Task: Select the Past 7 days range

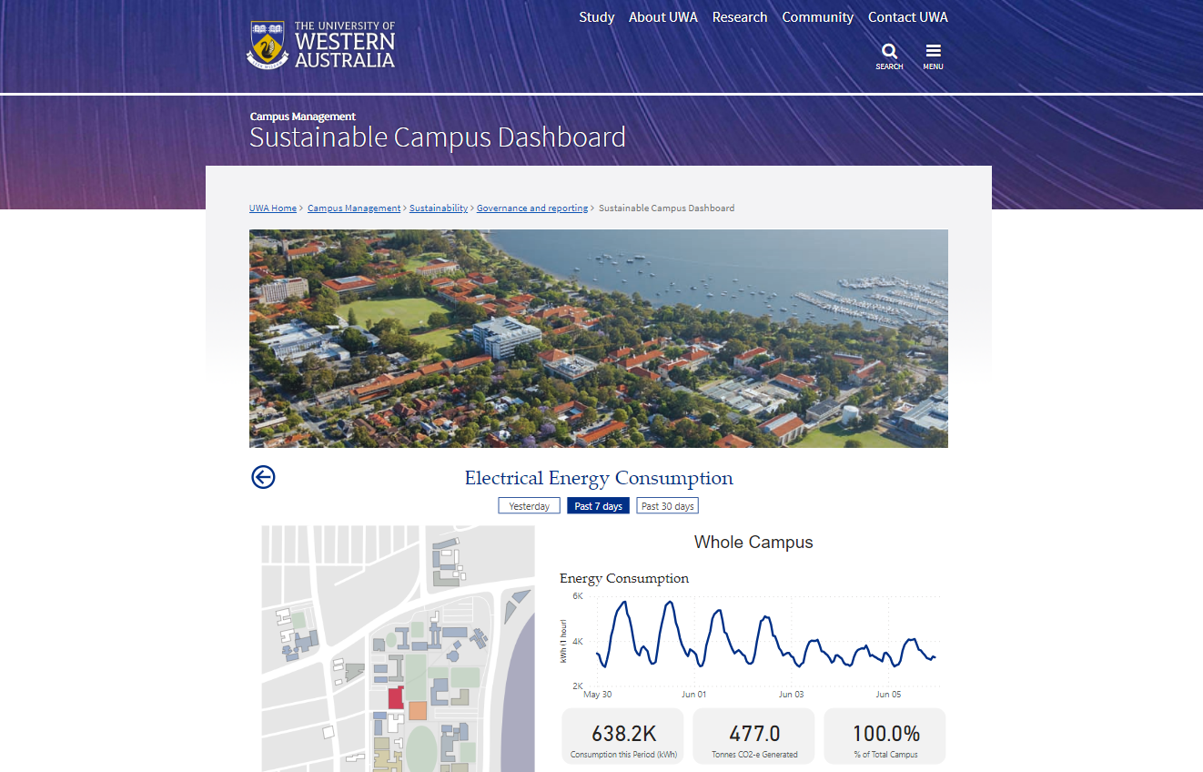Action: (598, 506)
